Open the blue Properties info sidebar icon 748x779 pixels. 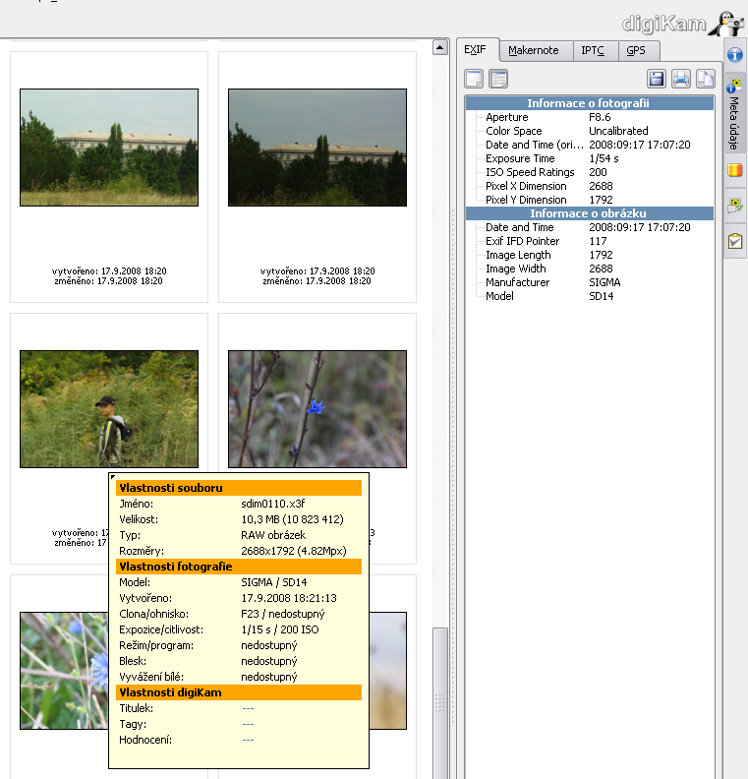click(735, 55)
